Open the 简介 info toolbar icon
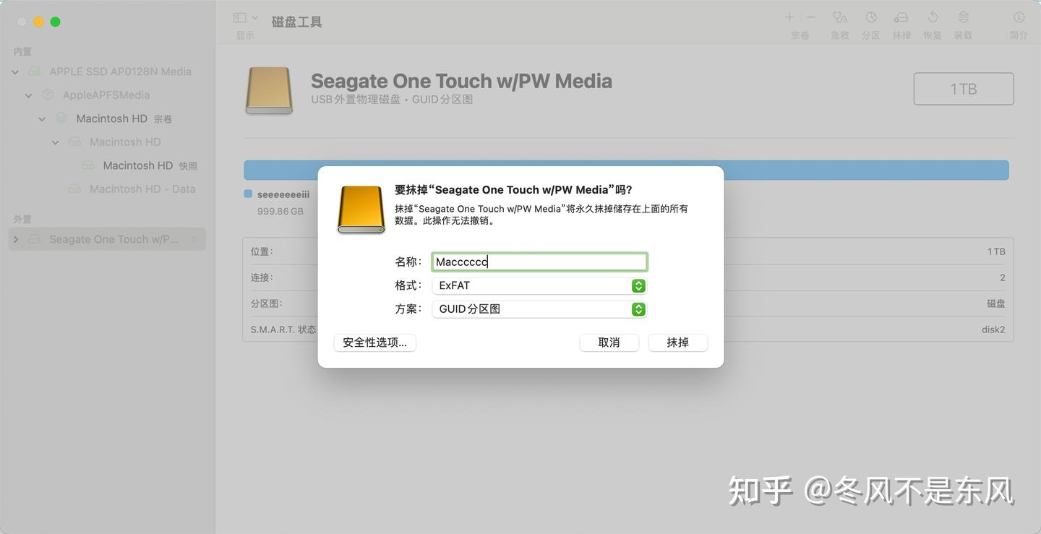Viewport: 1041px width, 534px height. pos(1019,17)
